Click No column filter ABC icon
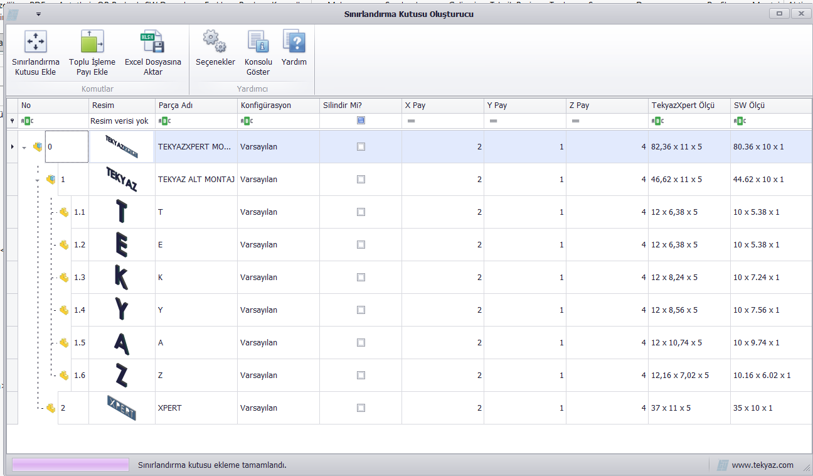 pos(27,121)
